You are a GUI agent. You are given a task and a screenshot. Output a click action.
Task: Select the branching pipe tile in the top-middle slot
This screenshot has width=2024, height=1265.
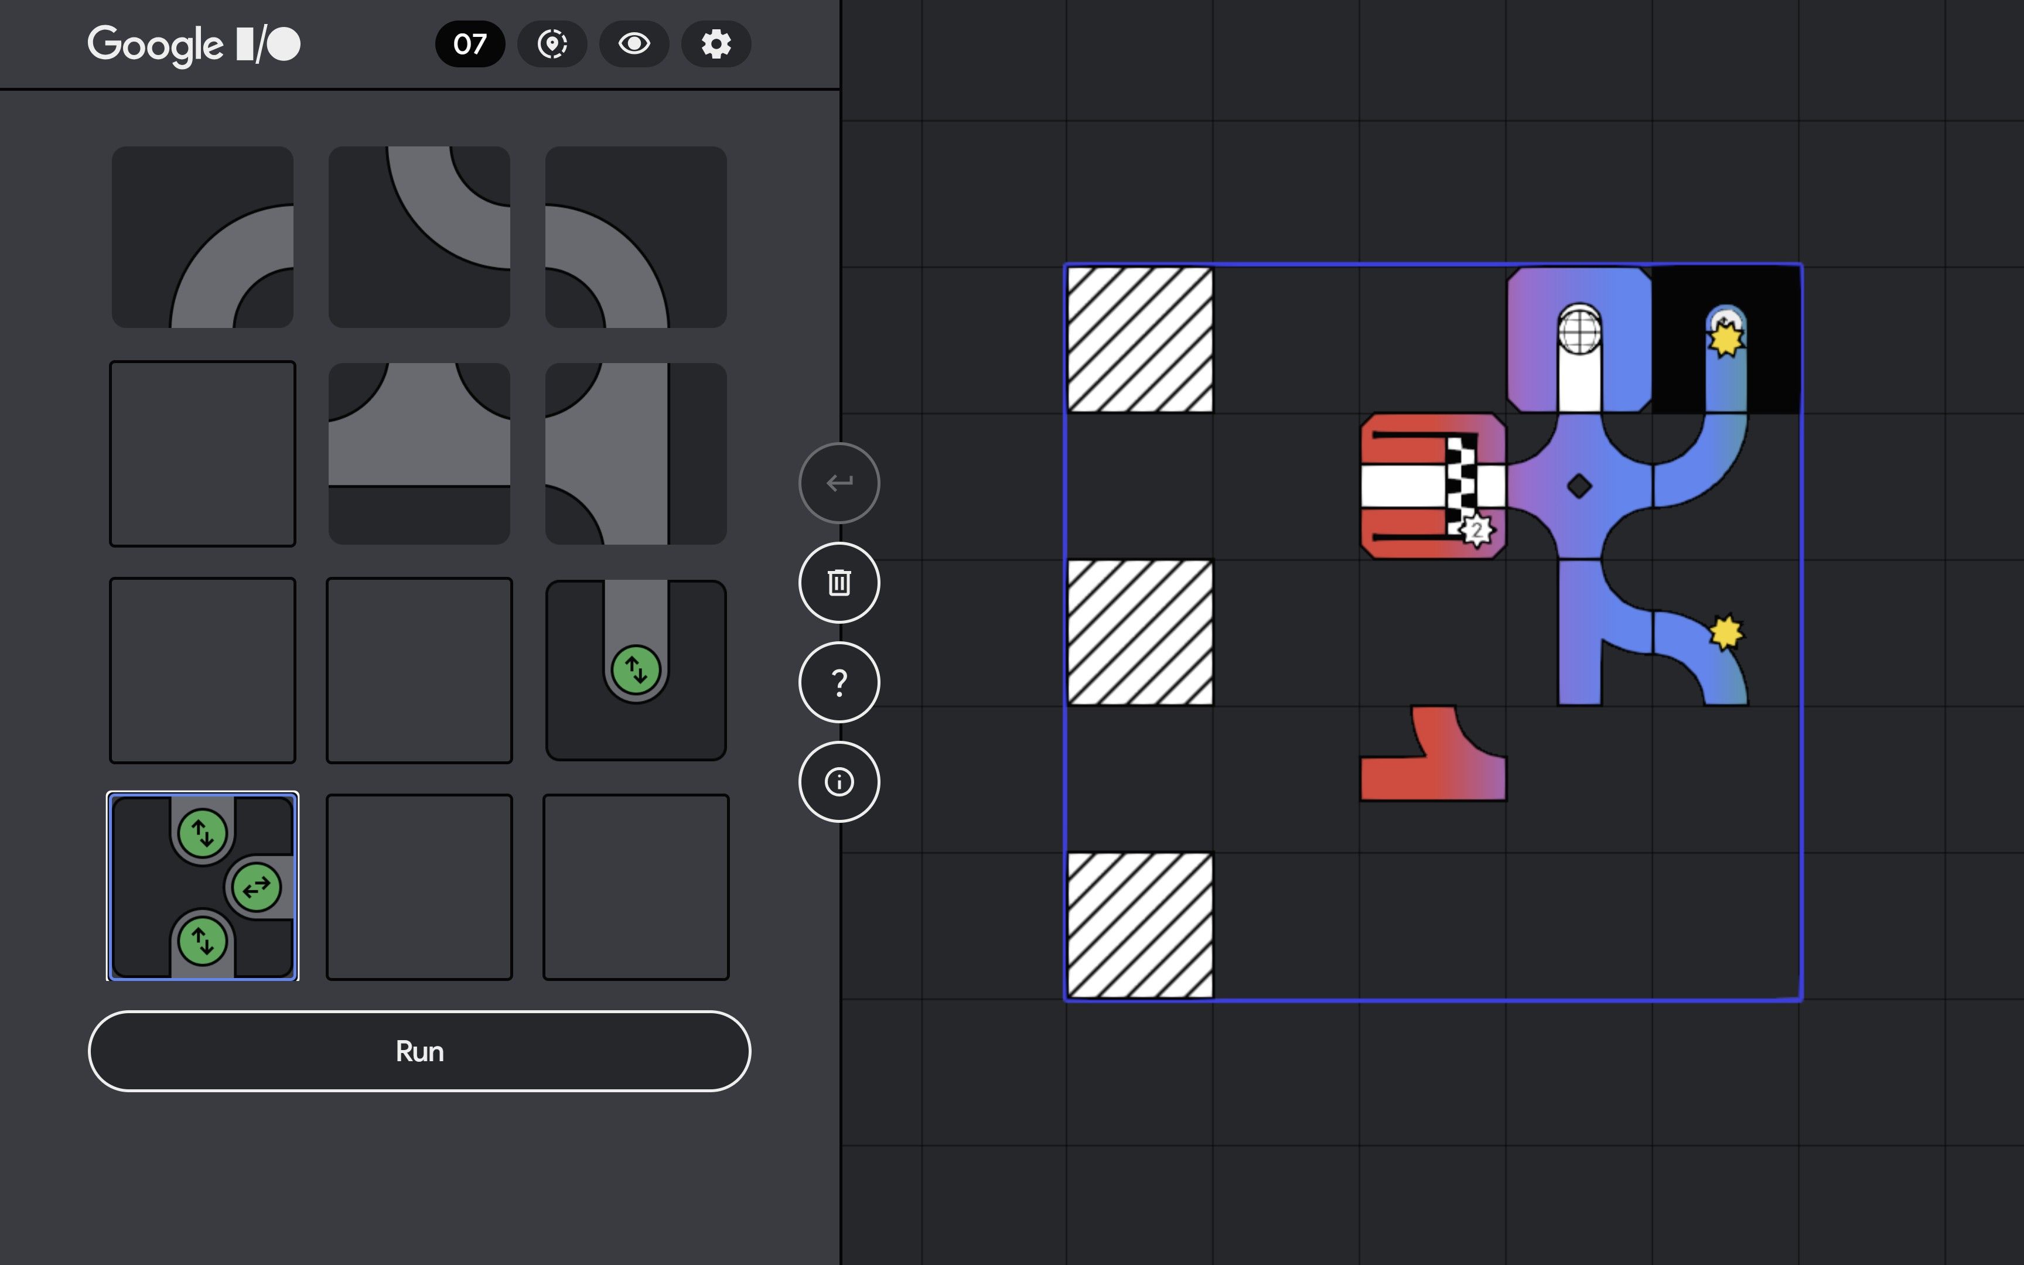pos(418,238)
